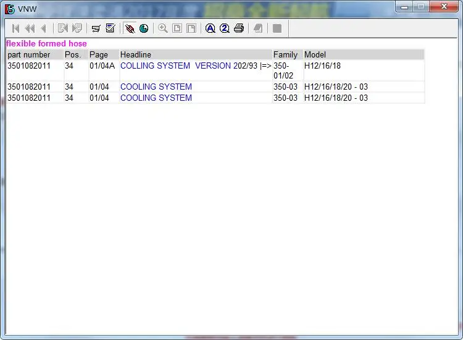Image resolution: width=463 pixels, height=340 pixels.
Task: Click the grayed next document page icon
Action: pos(77,28)
